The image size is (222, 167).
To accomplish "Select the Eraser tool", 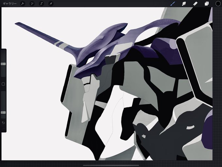I will click(195, 4).
